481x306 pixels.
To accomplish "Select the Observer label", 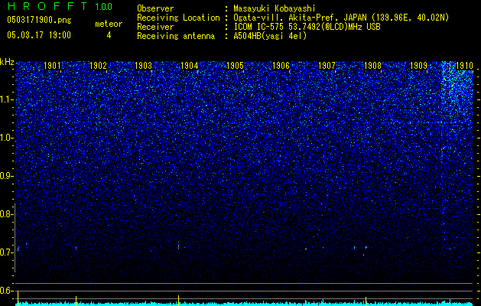I will click(155, 8).
